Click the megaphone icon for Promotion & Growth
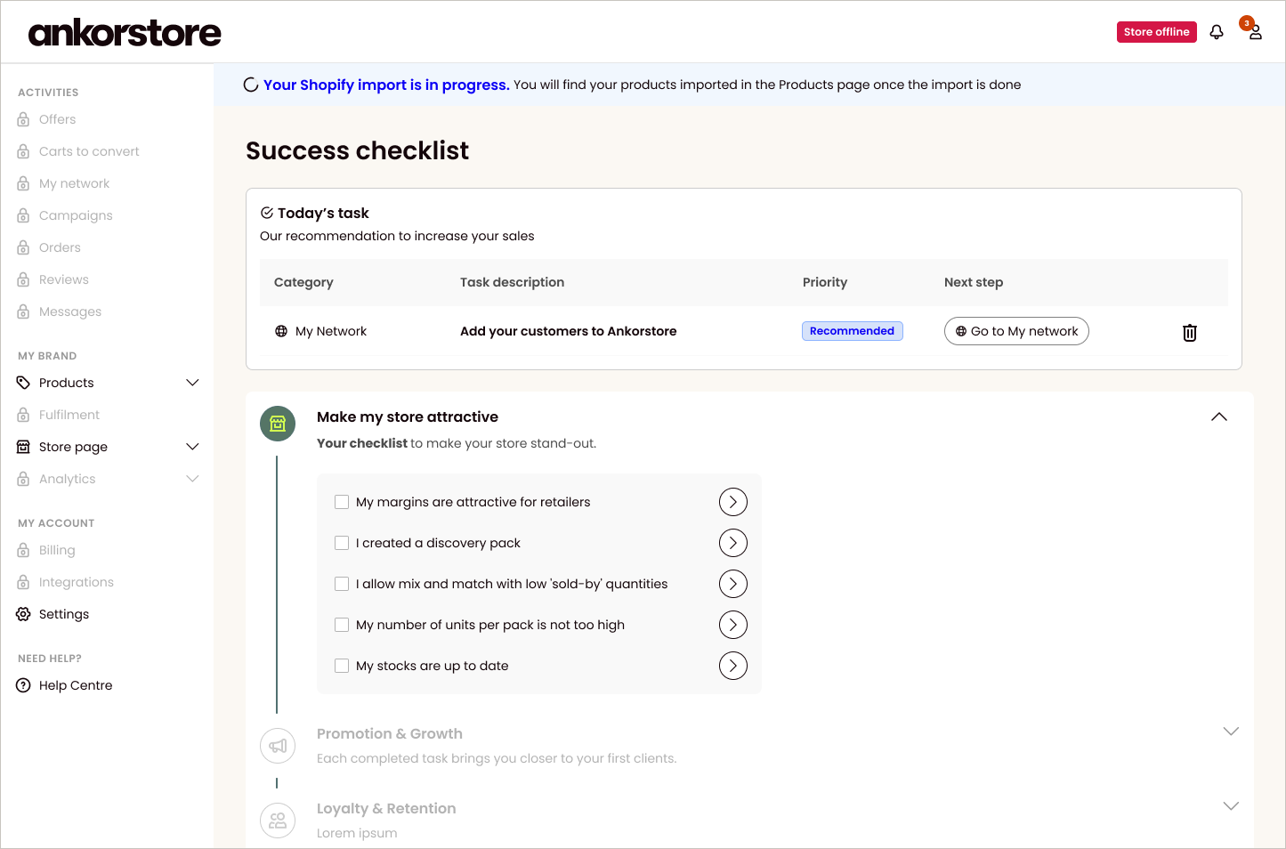1286x849 pixels. click(278, 746)
